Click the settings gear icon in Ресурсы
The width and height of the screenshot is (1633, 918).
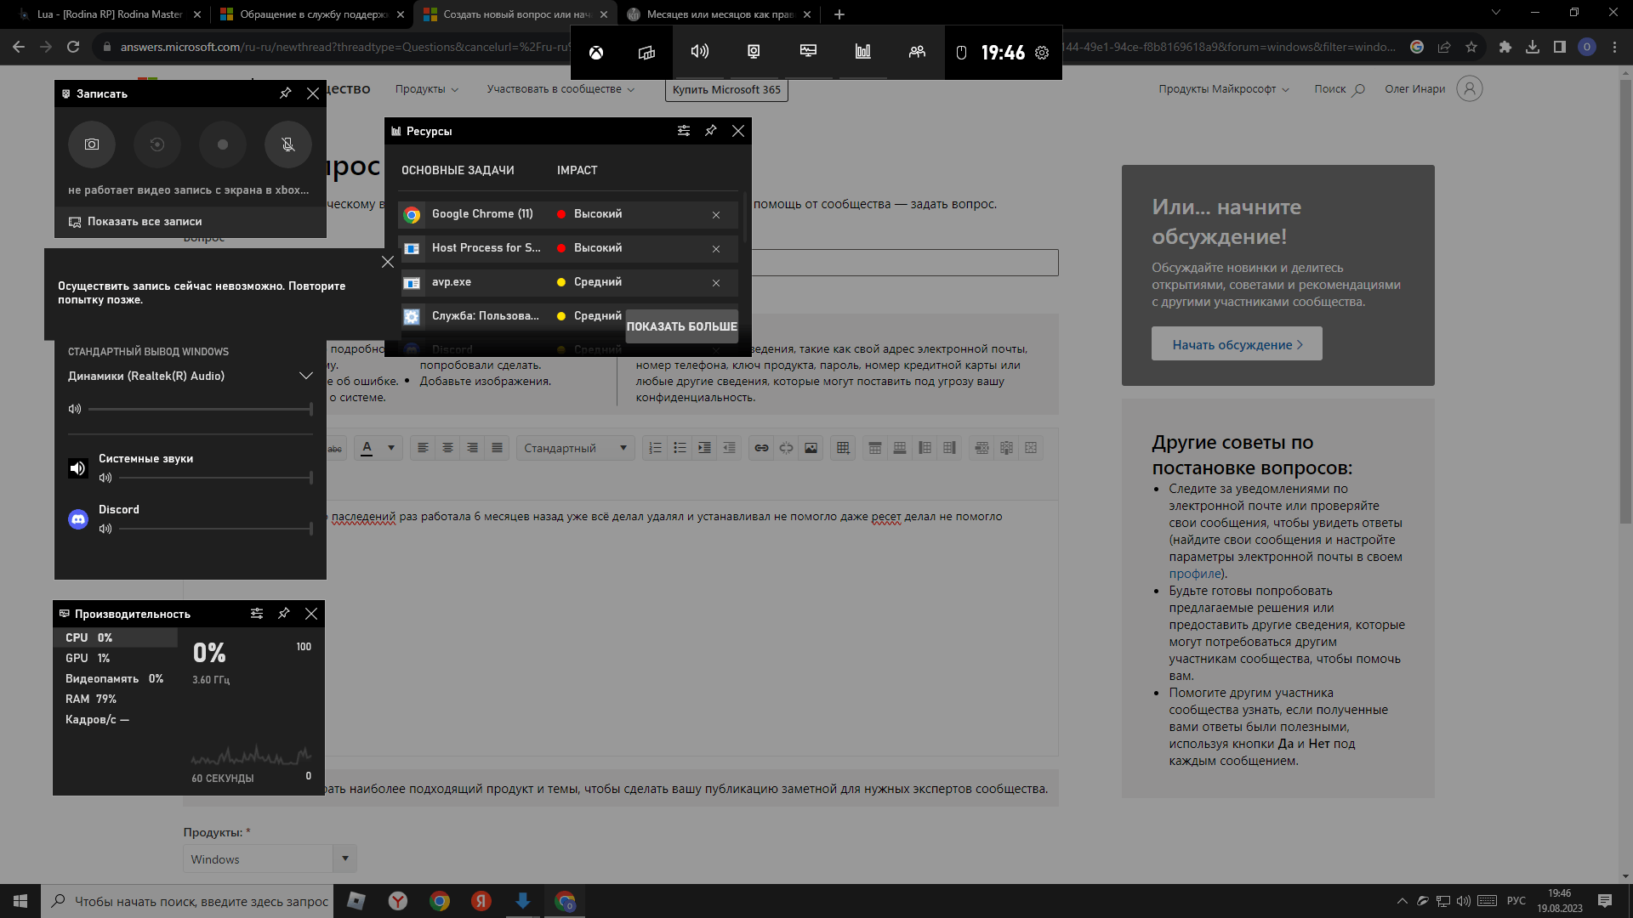coord(683,131)
